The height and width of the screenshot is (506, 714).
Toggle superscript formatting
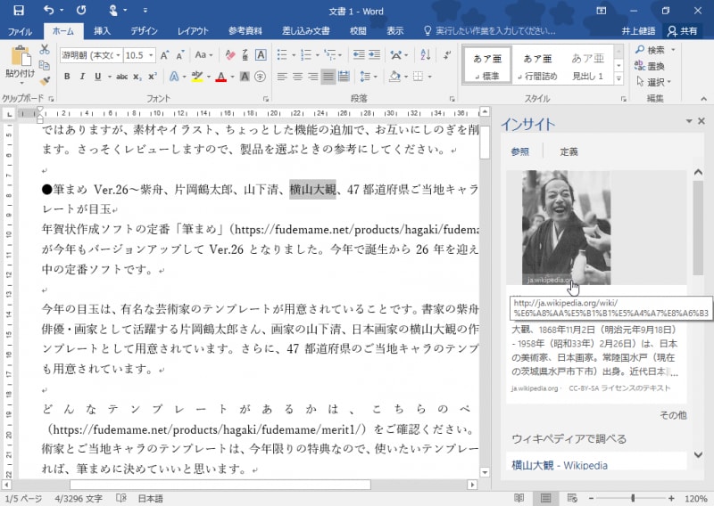153,77
